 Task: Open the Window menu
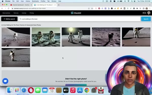[54, 1]
